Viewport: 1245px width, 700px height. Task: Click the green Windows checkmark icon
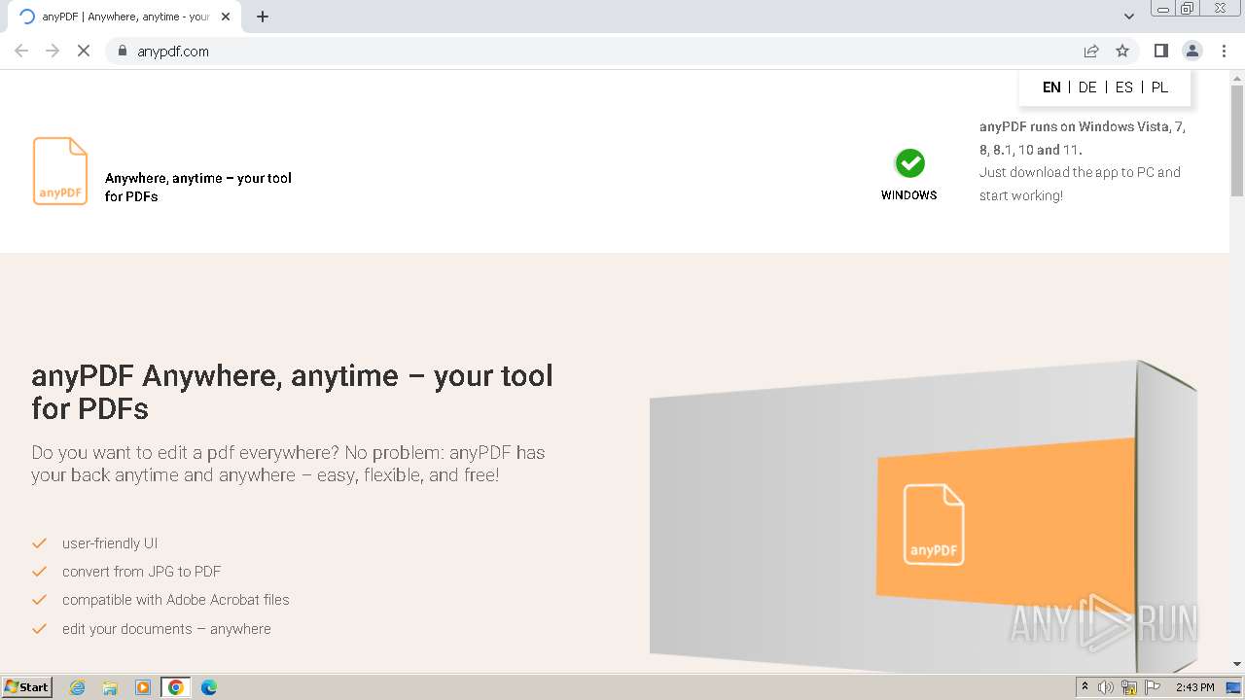point(909,163)
